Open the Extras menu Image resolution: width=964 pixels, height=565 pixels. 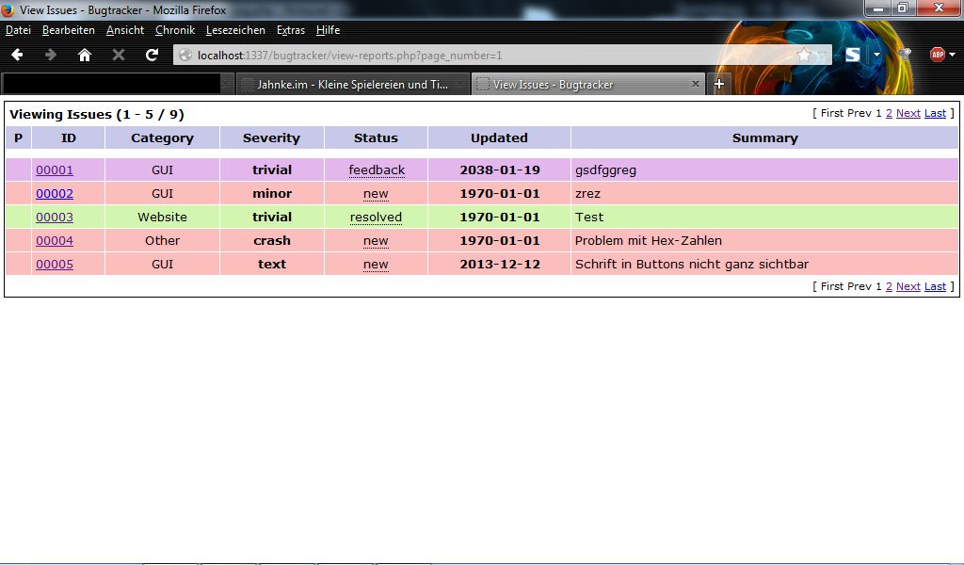(x=290, y=30)
